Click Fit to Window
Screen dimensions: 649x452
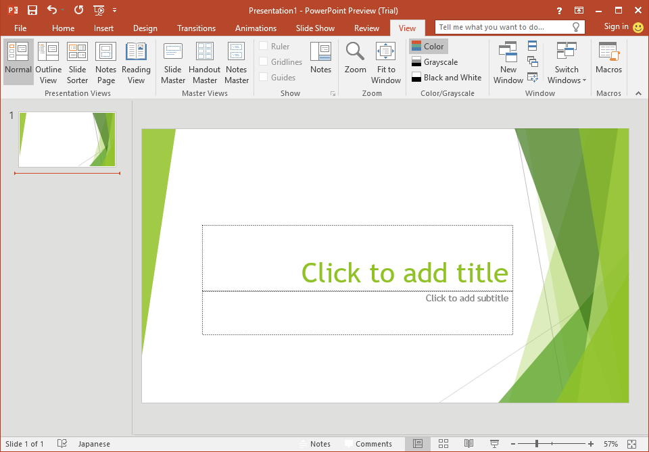click(x=386, y=62)
